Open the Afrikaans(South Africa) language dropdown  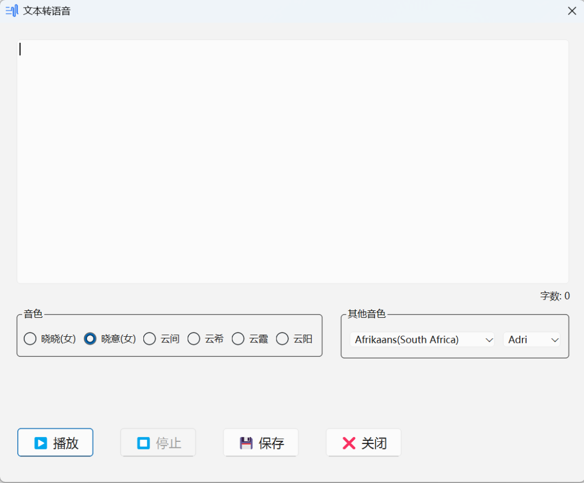422,340
